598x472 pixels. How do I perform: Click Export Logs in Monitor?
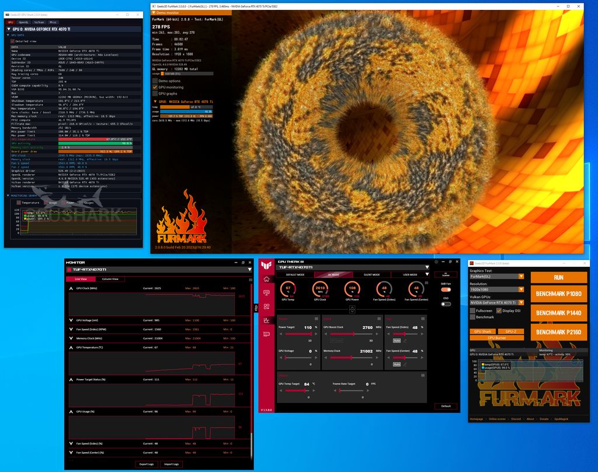(147, 464)
